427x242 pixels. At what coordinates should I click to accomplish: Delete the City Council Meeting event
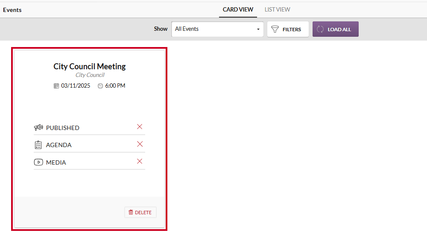(140, 212)
